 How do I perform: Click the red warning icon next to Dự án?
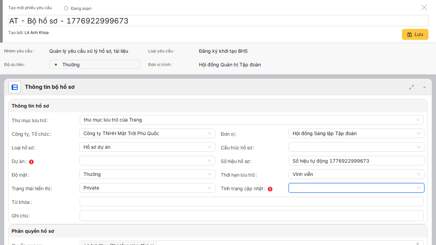tap(31, 162)
